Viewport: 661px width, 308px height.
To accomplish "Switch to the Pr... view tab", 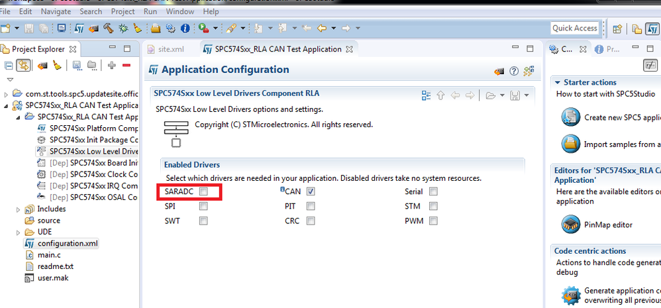I will tap(607, 49).
